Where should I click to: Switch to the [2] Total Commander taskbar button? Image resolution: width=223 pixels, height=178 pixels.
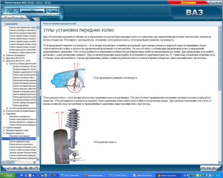[119, 176]
